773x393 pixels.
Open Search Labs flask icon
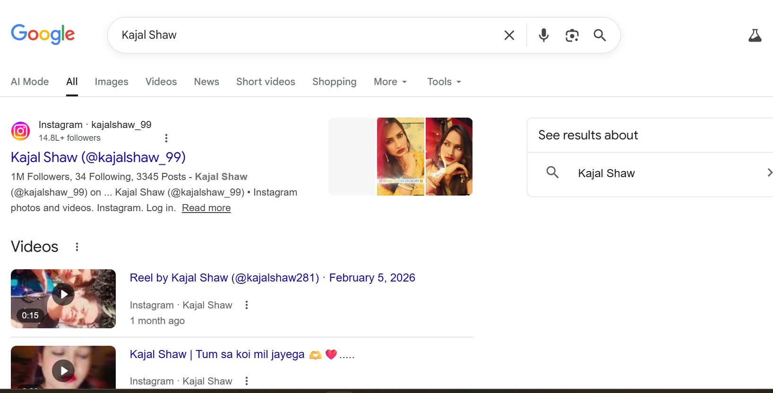coord(755,35)
